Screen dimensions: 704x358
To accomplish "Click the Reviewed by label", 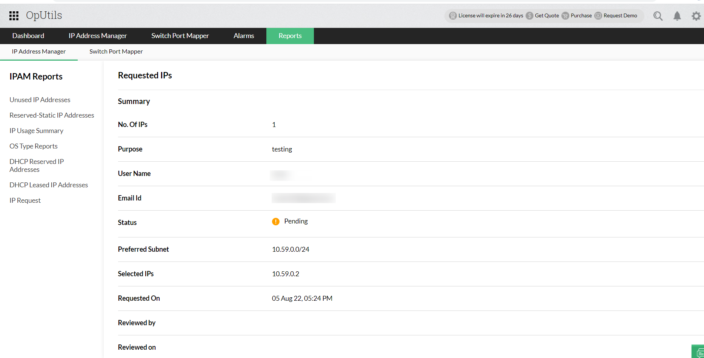I will 137,323.
